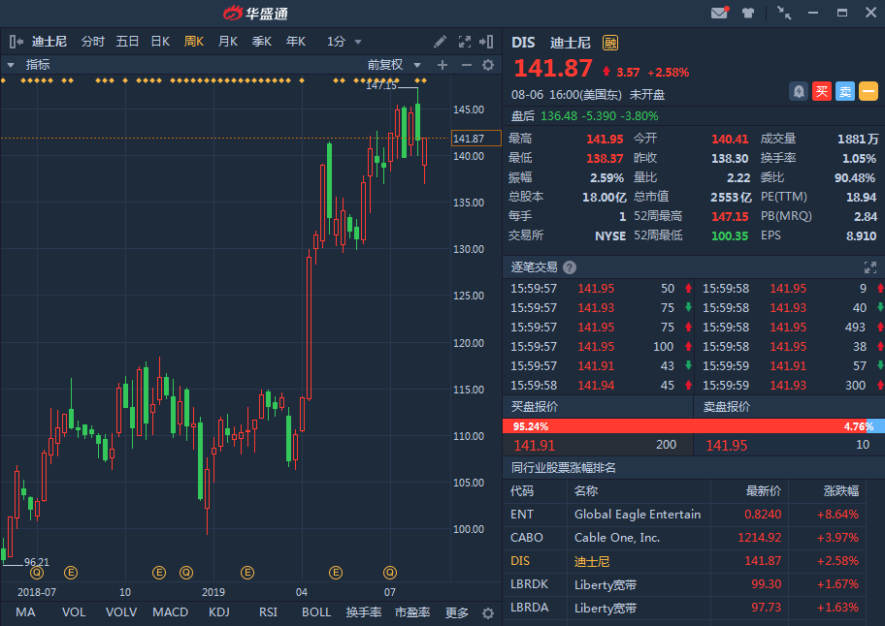The height and width of the screenshot is (626, 885).
Task: Minimize the 华盛通 window
Action: [813, 13]
